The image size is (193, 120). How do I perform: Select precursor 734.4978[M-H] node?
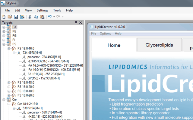point(32,53)
